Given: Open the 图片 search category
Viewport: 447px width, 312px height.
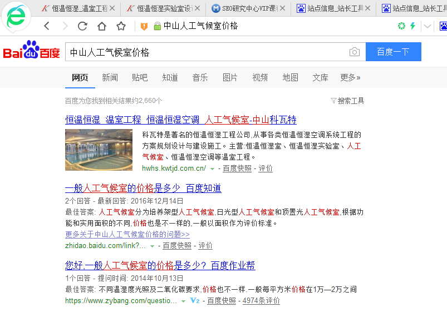Looking at the screenshot, I should [x=230, y=77].
